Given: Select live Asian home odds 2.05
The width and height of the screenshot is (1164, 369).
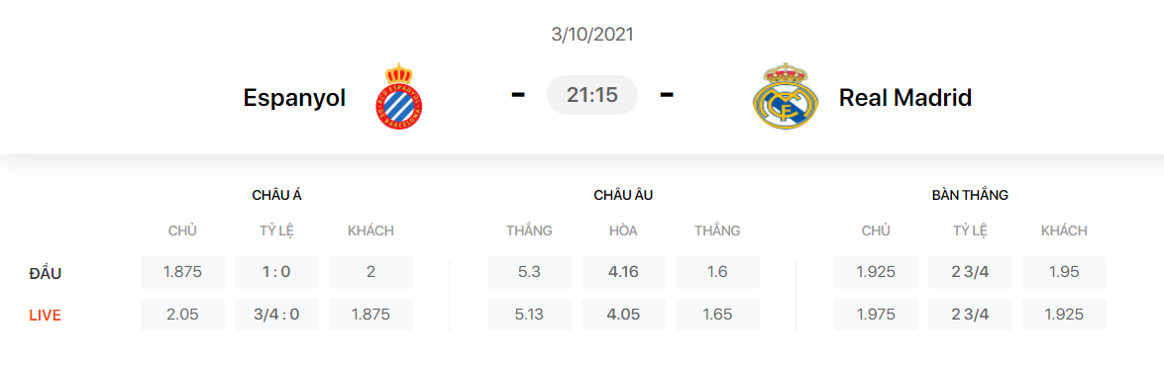Looking at the screenshot, I should (182, 315).
